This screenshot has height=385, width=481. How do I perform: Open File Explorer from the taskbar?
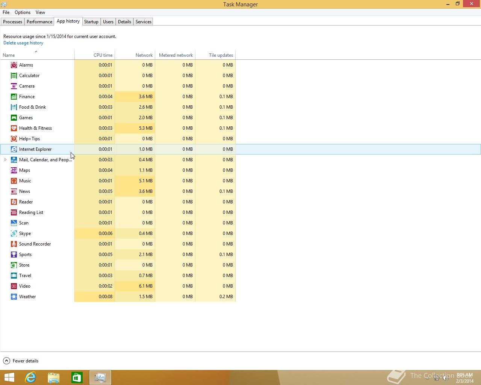click(x=54, y=377)
